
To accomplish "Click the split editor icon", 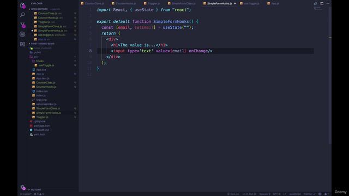I will pyautogui.click(x=322, y=4).
